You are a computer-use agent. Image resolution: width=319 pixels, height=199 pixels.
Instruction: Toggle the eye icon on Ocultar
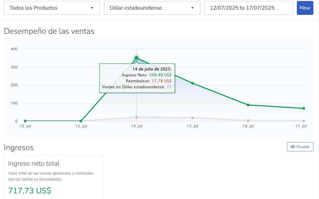click(292, 147)
